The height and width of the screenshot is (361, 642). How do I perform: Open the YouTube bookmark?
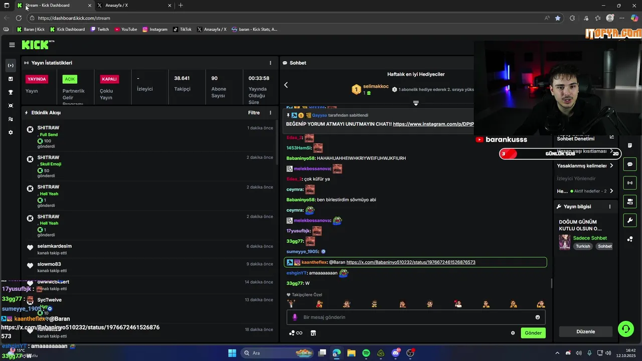(125, 29)
